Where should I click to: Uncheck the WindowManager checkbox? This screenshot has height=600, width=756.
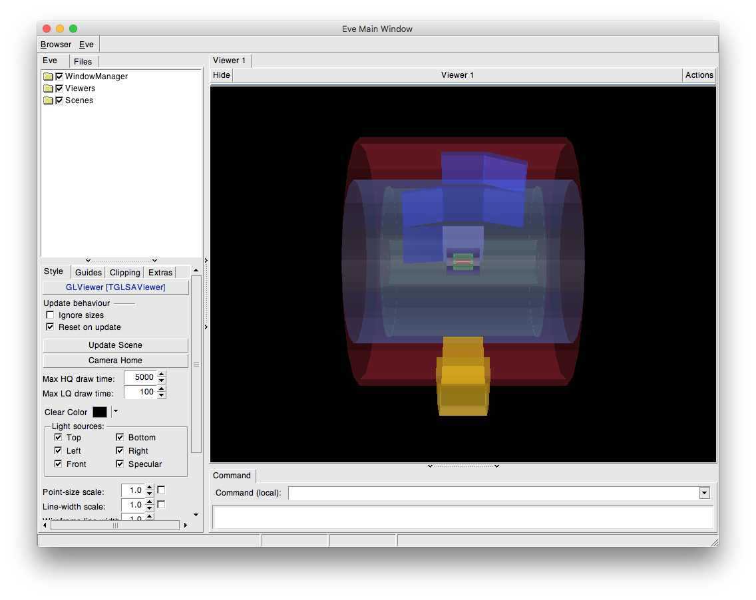click(x=59, y=76)
